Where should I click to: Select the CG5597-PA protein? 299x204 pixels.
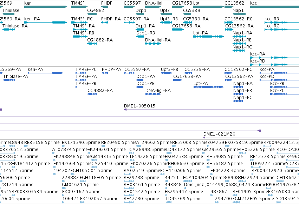[130, 73]
